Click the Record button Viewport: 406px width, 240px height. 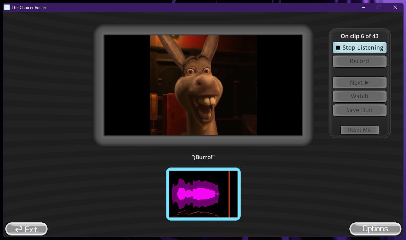pyautogui.click(x=360, y=61)
